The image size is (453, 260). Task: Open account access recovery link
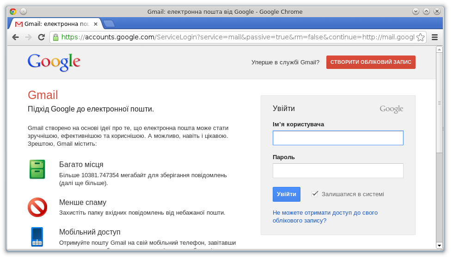pos(325,217)
